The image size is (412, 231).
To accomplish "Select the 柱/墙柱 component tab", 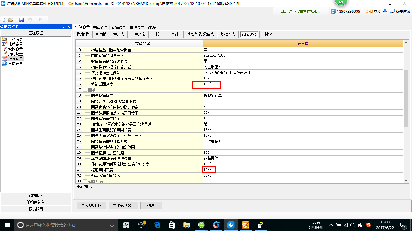I will [83, 34].
